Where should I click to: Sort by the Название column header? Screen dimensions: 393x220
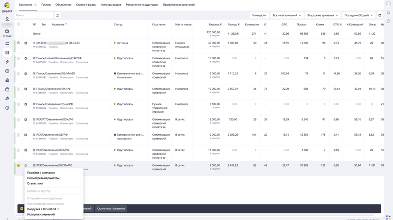pos(59,24)
